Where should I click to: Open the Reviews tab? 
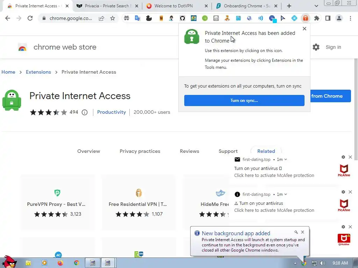coord(189,151)
